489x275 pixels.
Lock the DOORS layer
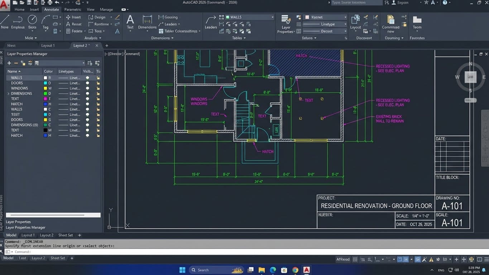(98, 83)
